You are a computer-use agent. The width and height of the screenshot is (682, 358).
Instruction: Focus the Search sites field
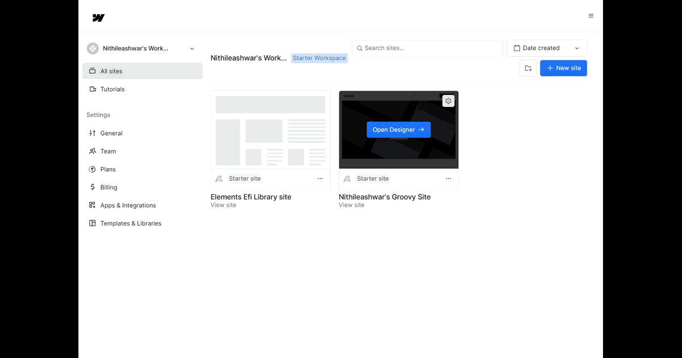pyautogui.click(x=427, y=48)
